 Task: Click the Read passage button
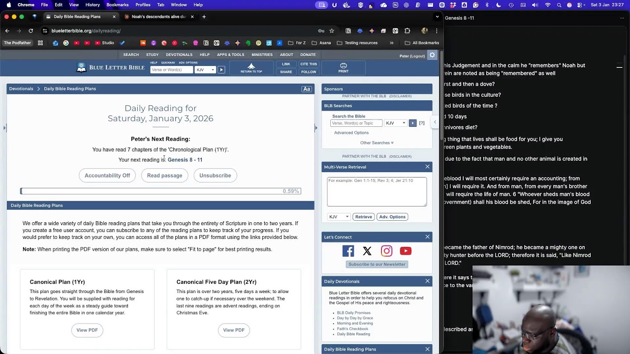tap(164, 176)
